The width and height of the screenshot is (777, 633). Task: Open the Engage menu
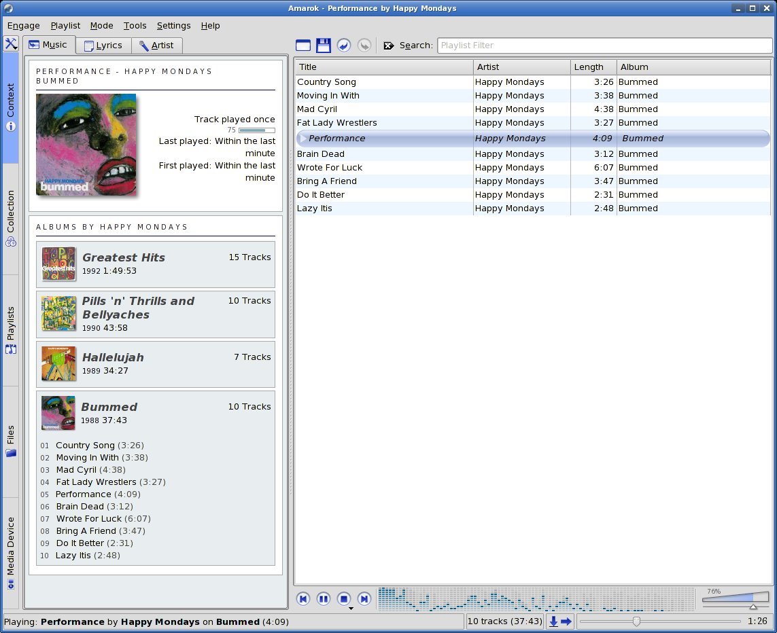pos(23,26)
